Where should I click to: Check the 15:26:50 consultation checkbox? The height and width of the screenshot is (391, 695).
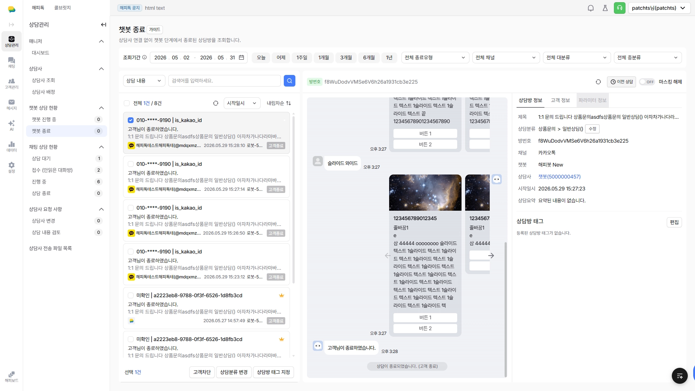pyautogui.click(x=131, y=208)
